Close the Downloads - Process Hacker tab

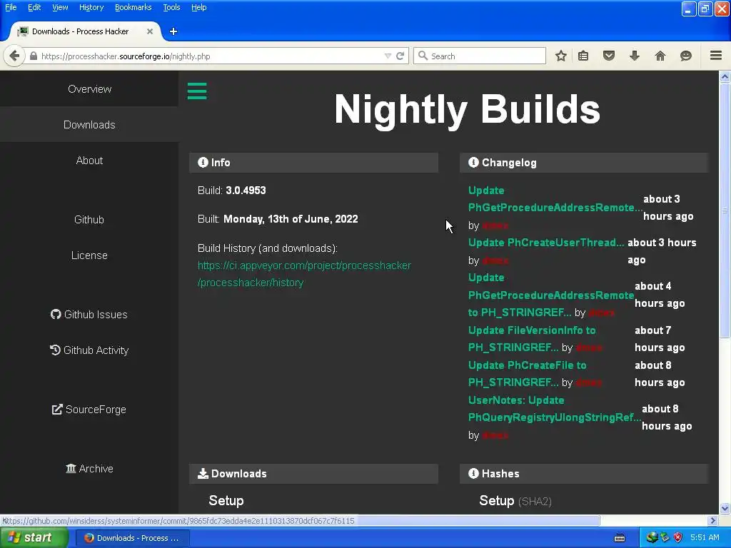(150, 31)
